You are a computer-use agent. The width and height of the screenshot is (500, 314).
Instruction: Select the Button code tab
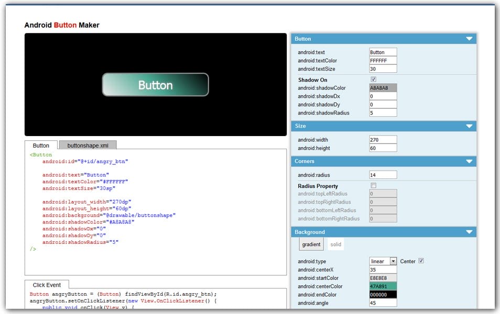coord(41,145)
